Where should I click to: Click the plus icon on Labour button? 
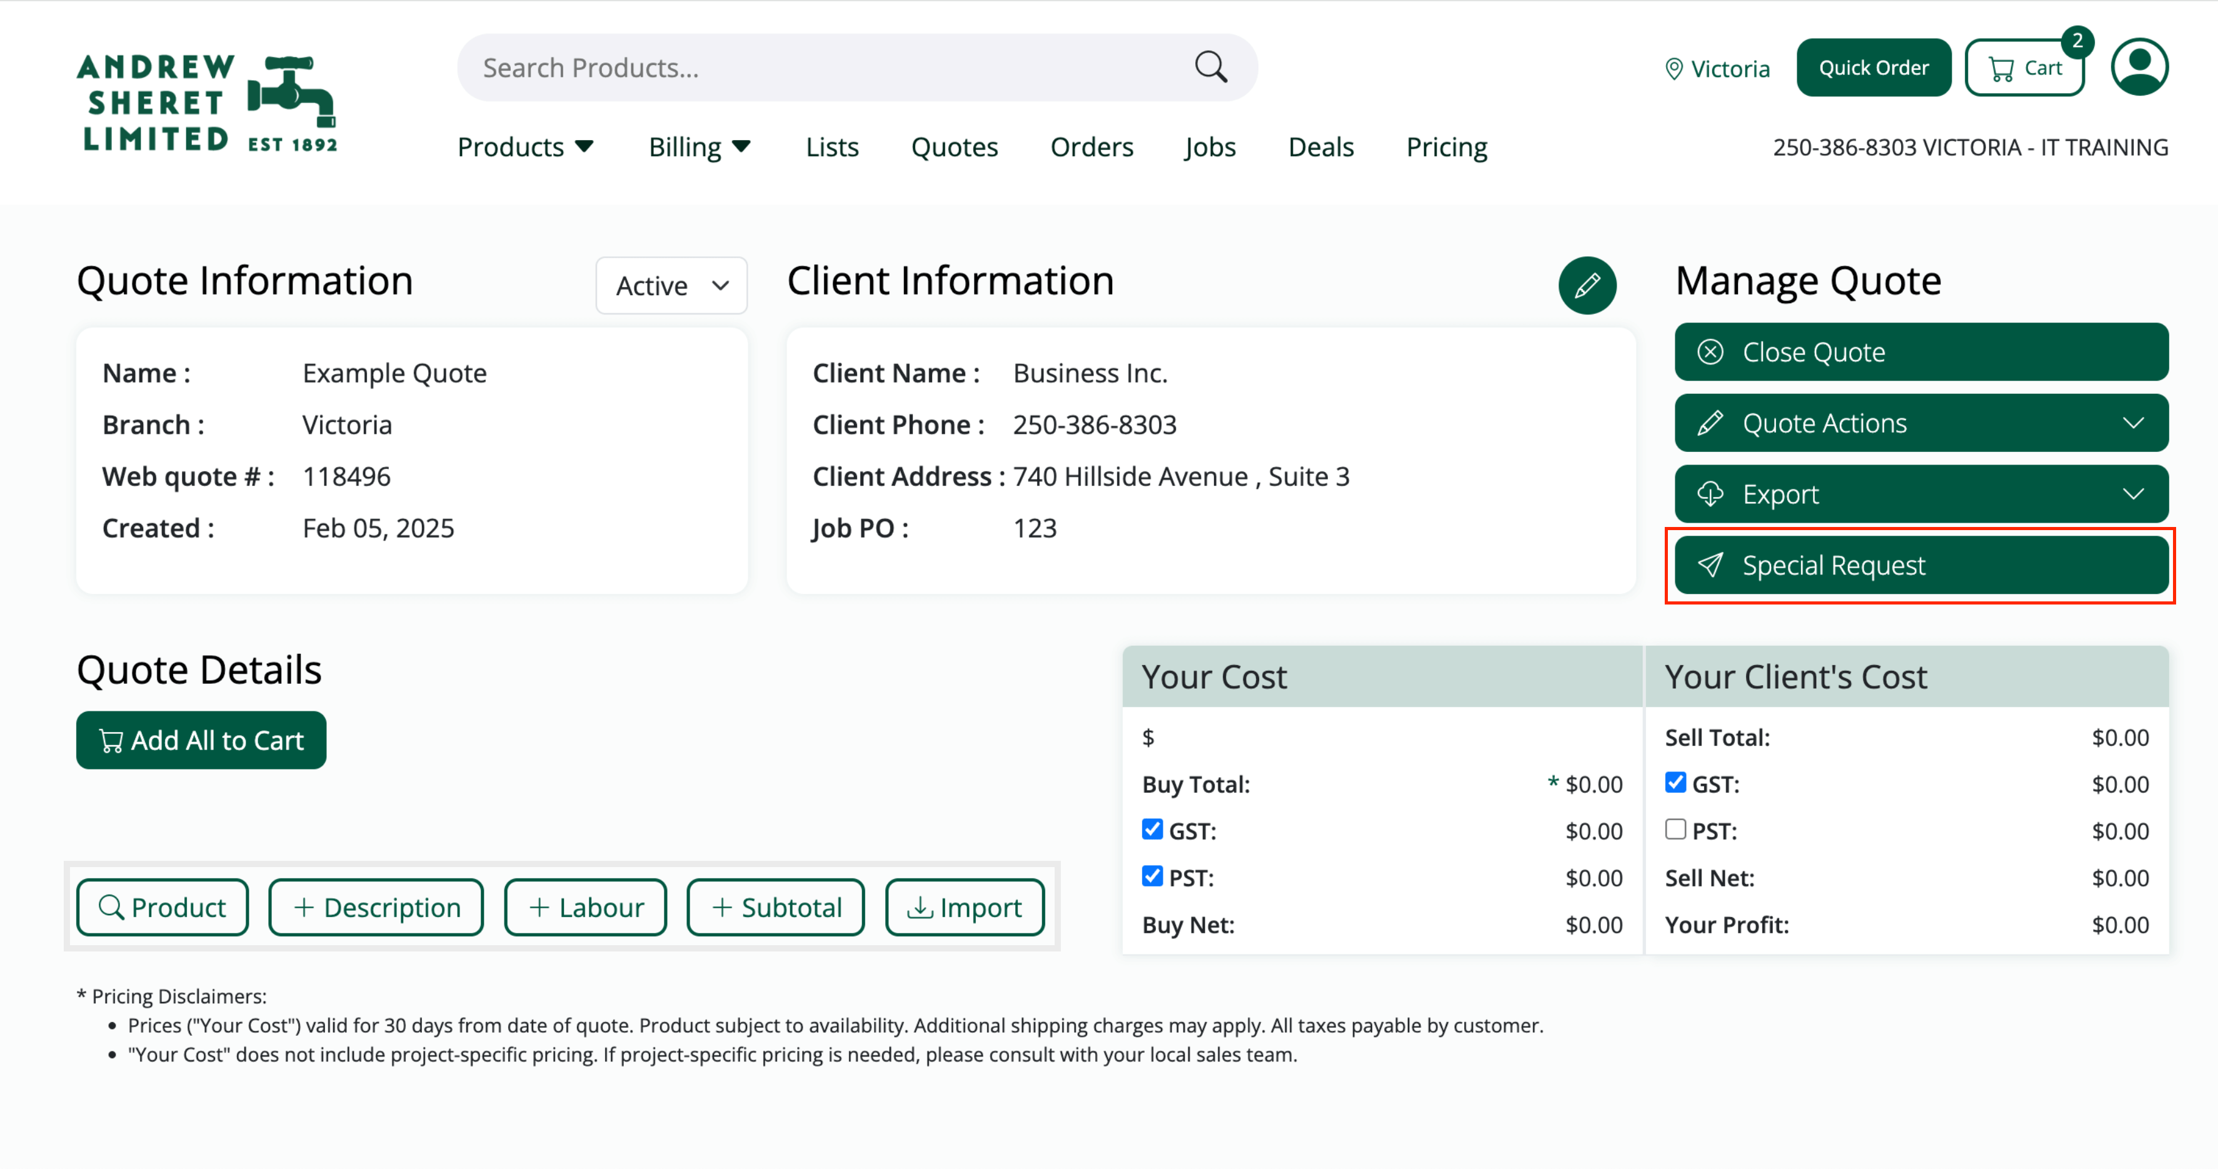click(x=539, y=907)
